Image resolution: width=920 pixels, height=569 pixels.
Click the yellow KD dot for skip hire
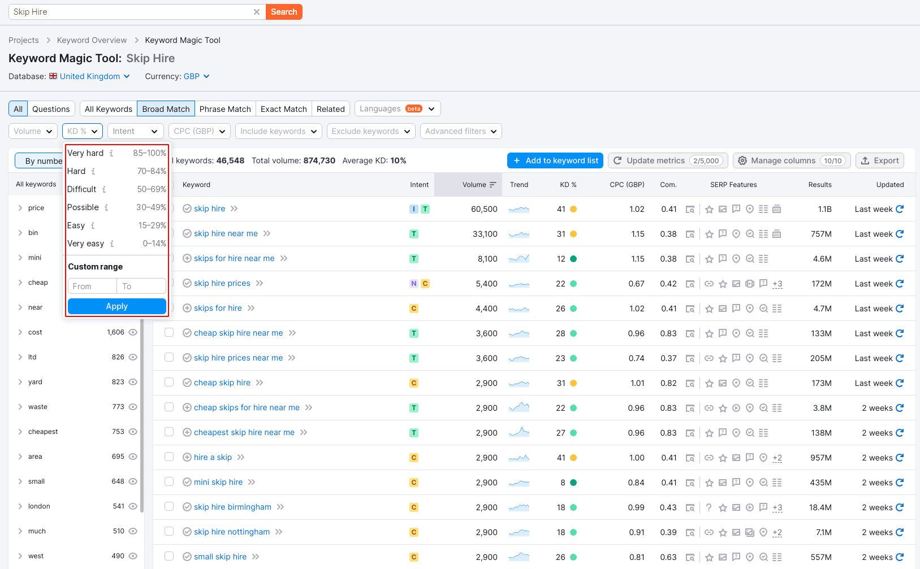click(573, 209)
